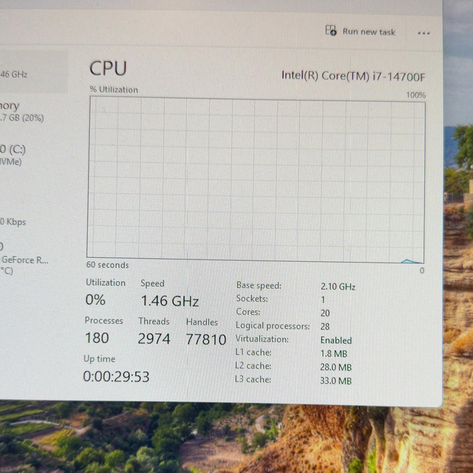Image resolution: width=473 pixels, height=473 pixels.
Task: Open the three-dots more options menu
Action: [x=424, y=33]
